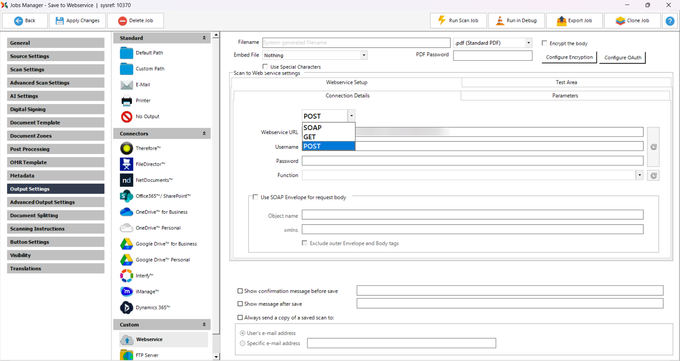Open the Parameters tab
The width and height of the screenshot is (680, 361).
click(x=565, y=96)
